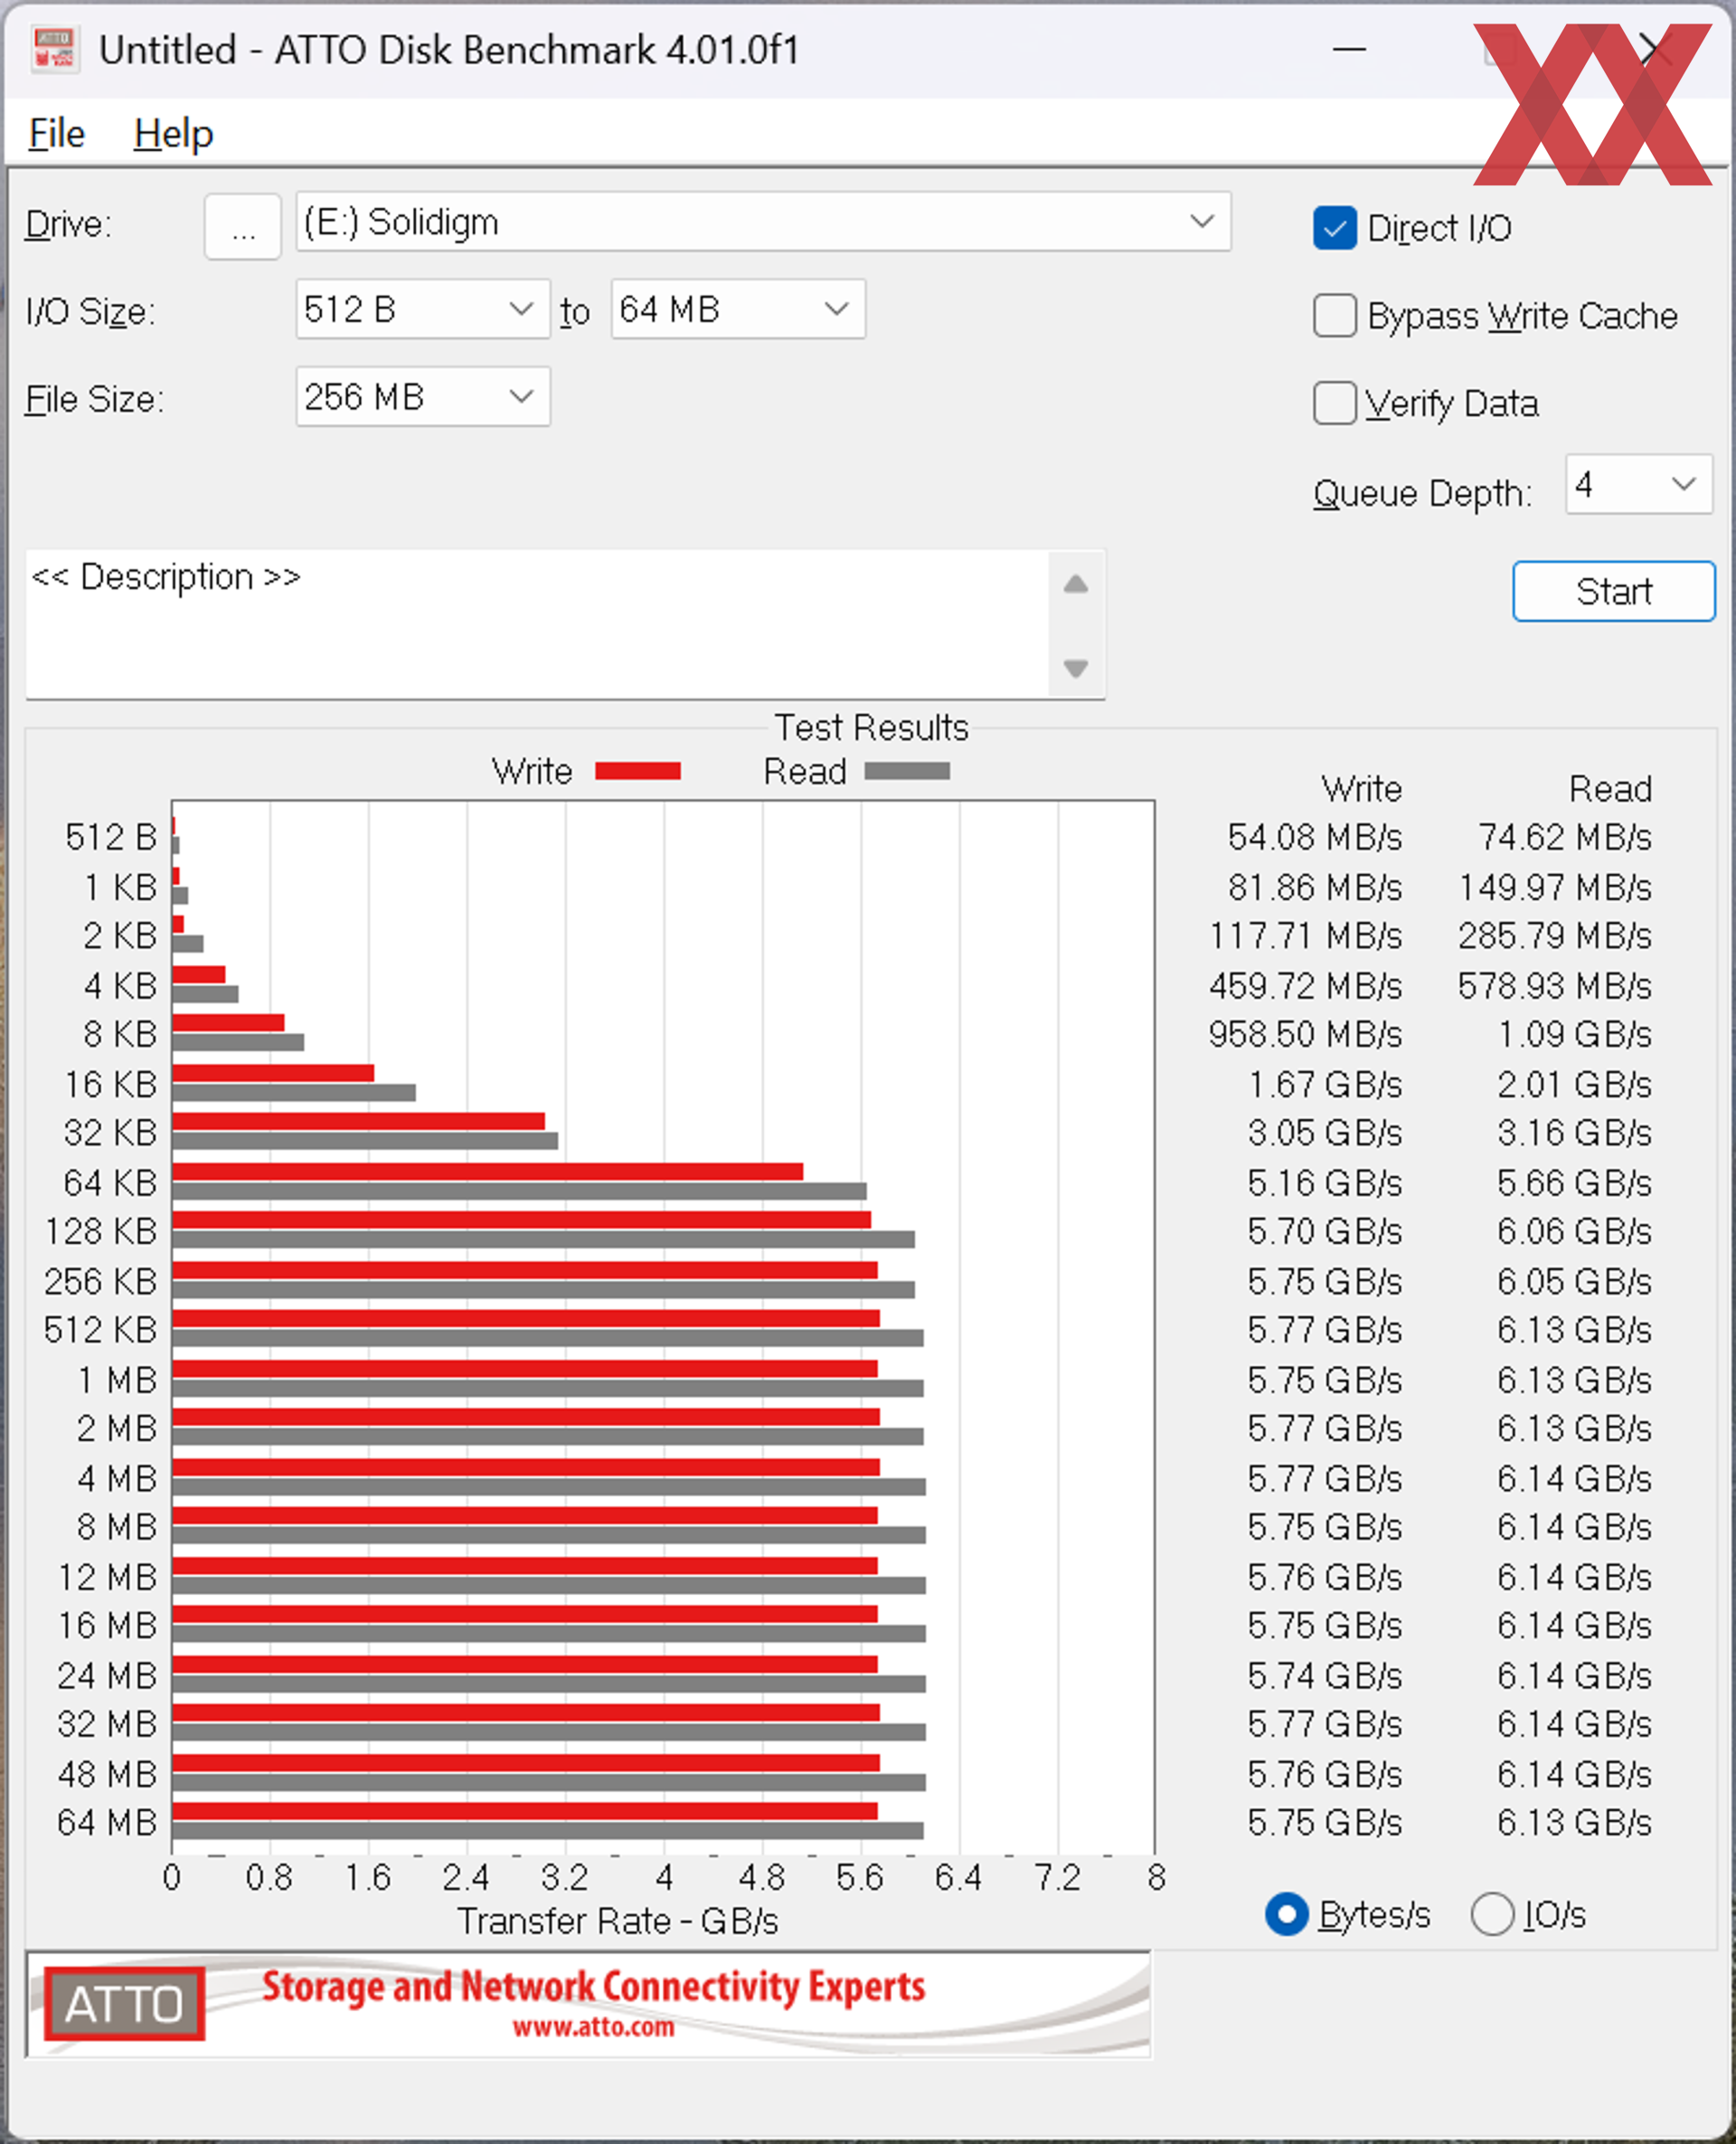
Task: Open the File menu
Action: pyautogui.click(x=57, y=133)
